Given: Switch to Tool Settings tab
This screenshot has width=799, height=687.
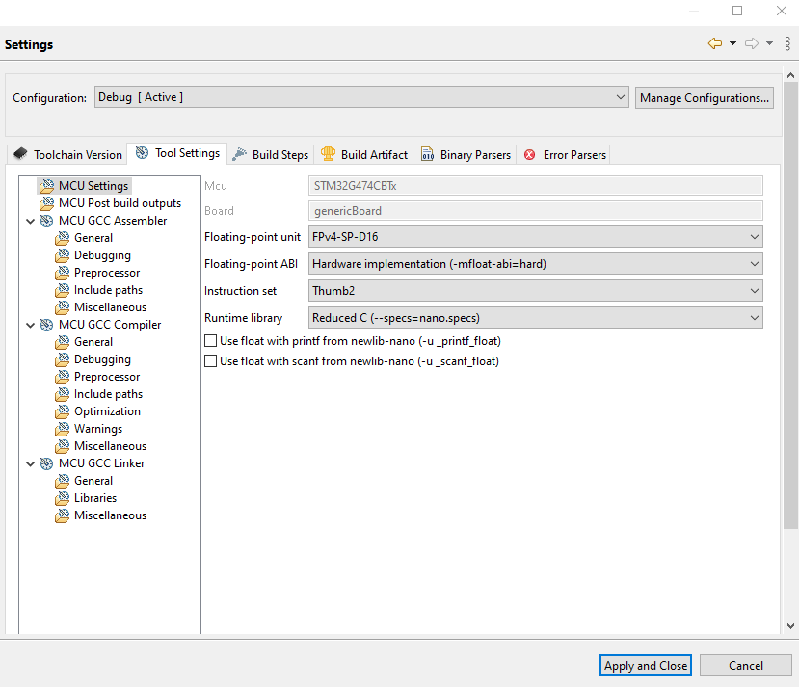Looking at the screenshot, I should click(176, 153).
